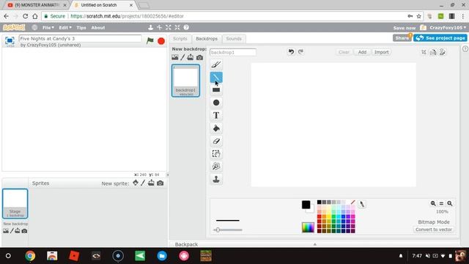
Task: Click the red stop button
Action: tap(161, 41)
